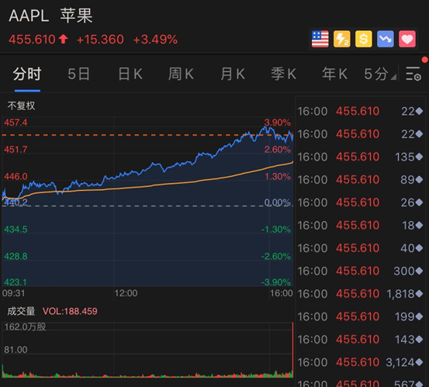Tap the 428.8 green price axis label
Screen dimensions: 429x387
pos(16,256)
